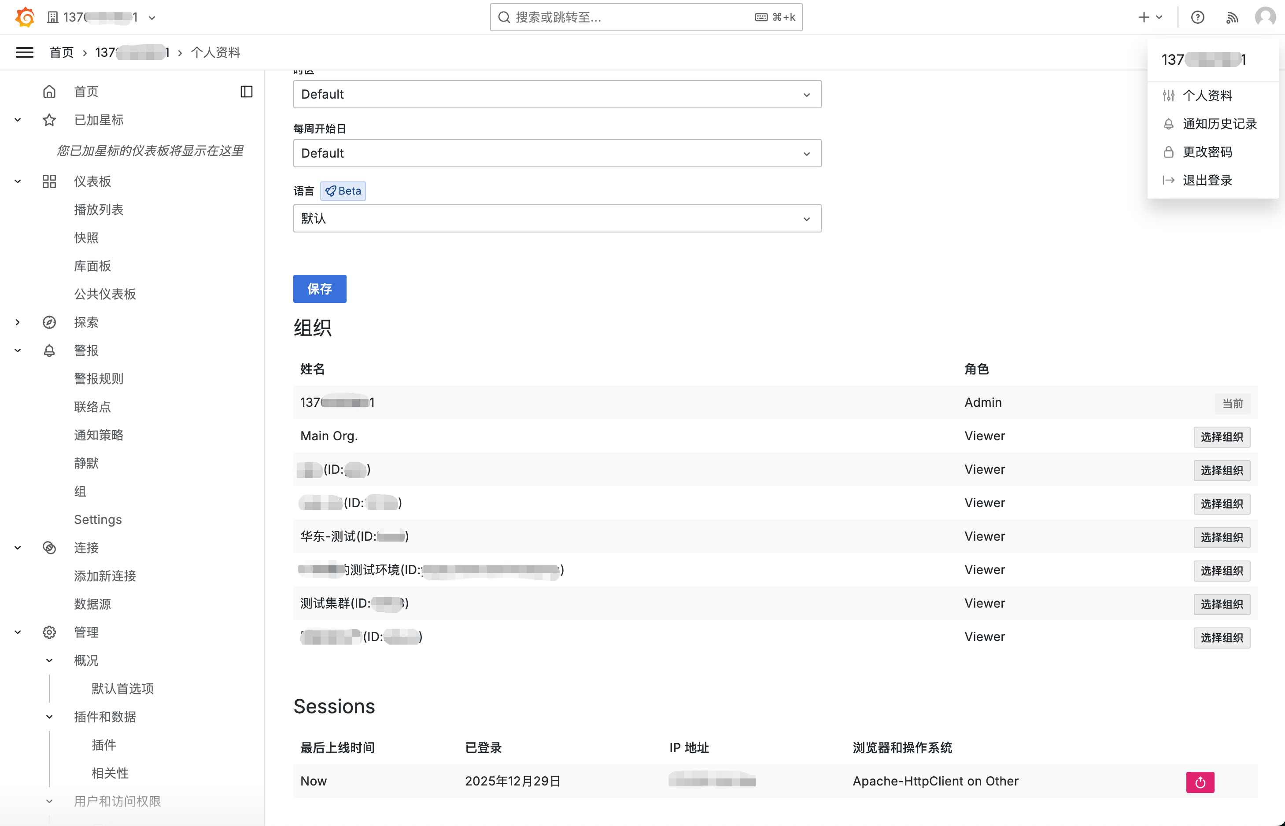1285x826 pixels.
Task: Open the news feed RSS icon
Action: pos(1232,17)
